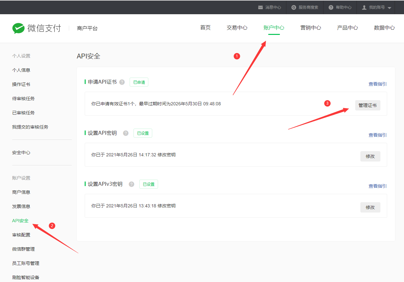Image resolution: width=404 pixels, height=282 pixels.
Task: Click the 已设置 badge beside 设置APIv3密钥
Action: pos(149,184)
